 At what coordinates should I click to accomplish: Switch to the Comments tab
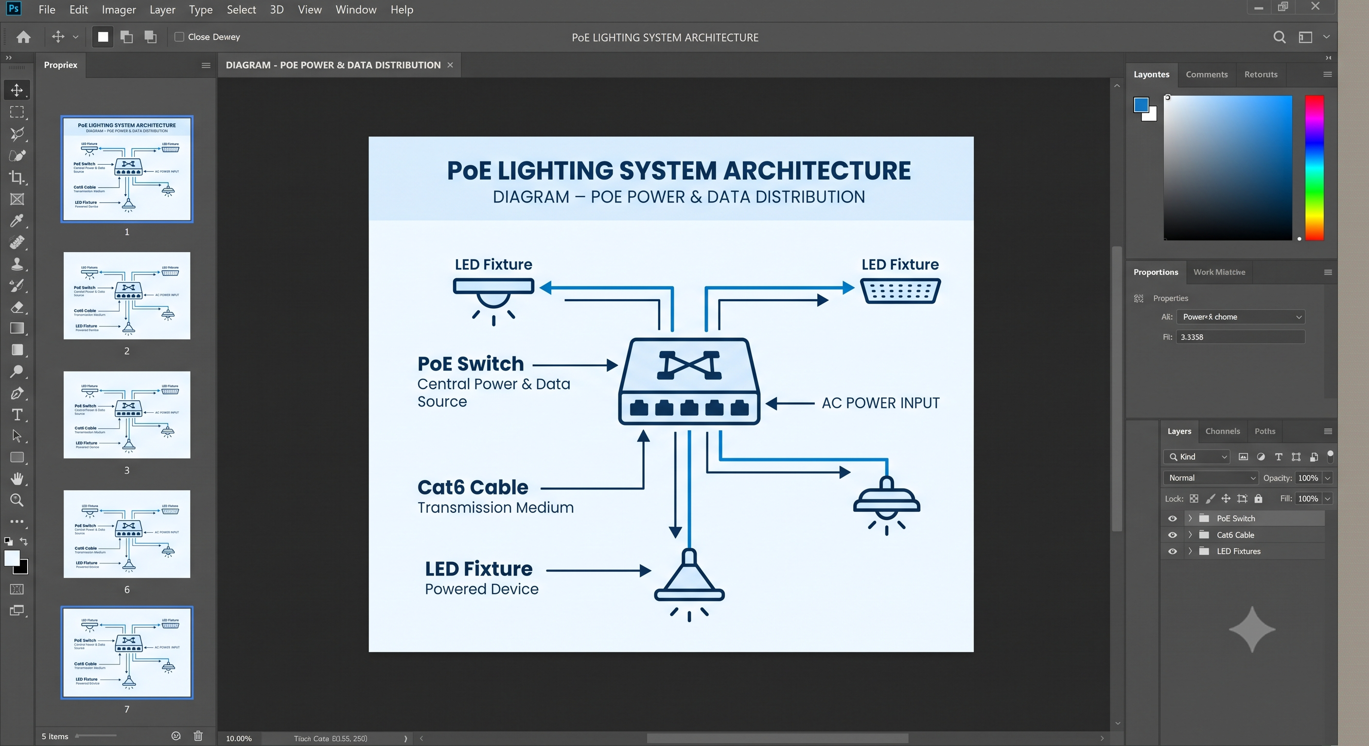click(x=1206, y=74)
